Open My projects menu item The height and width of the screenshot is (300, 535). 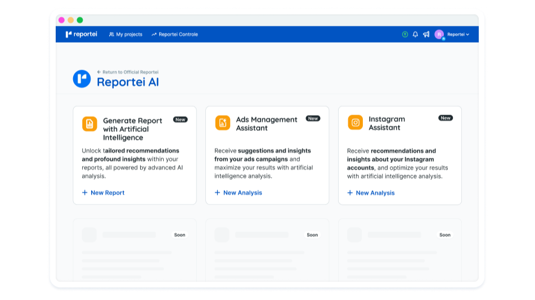(125, 34)
